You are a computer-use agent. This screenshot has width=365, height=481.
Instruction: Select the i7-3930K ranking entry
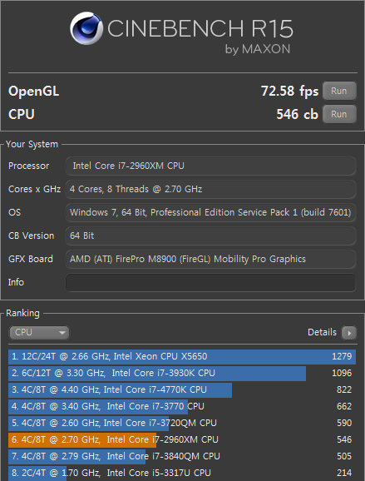click(x=182, y=374)
